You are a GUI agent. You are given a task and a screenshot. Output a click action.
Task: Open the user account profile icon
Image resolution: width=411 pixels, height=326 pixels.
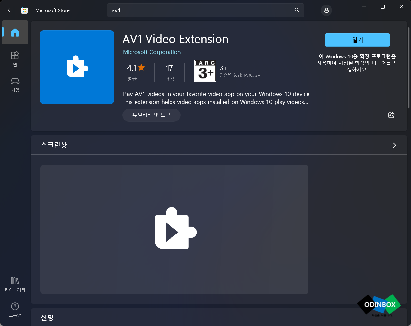(326, 10)
